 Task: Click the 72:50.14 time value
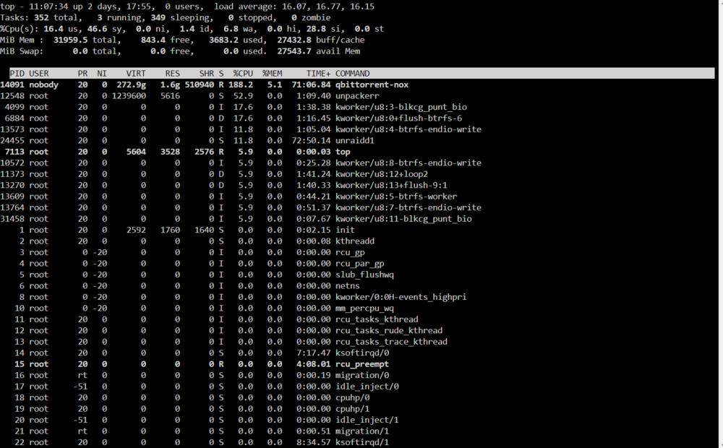coord(311,141)
